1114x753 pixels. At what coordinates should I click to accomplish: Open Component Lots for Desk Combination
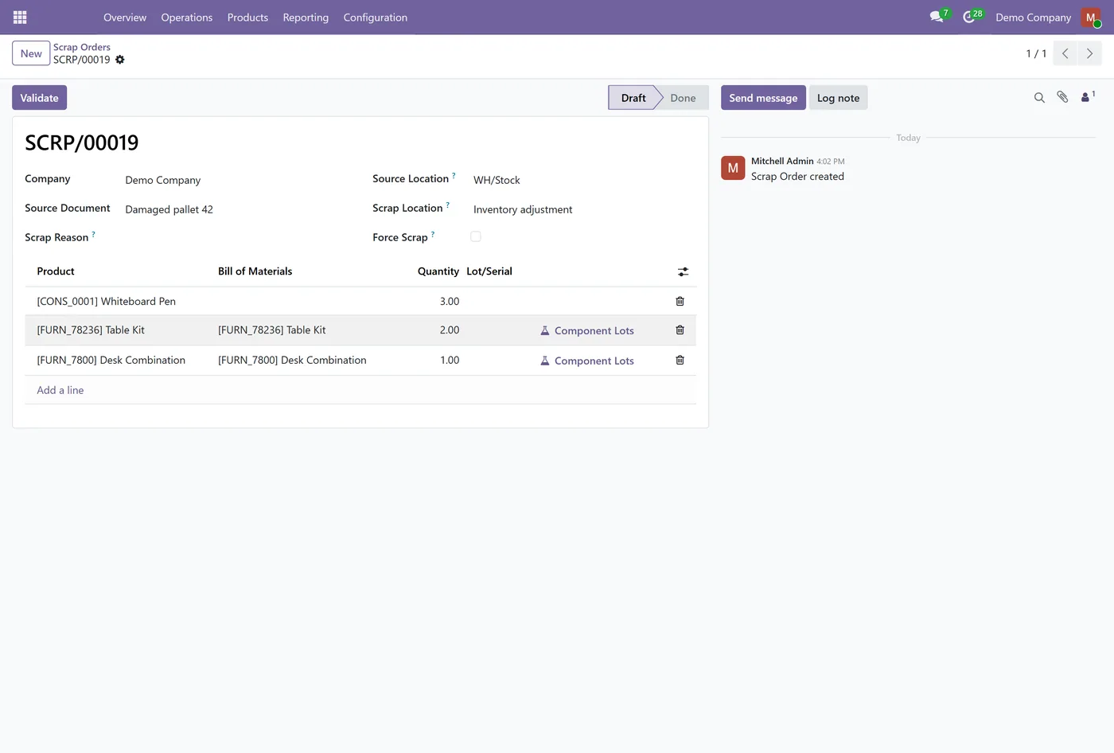pos(587,361)
